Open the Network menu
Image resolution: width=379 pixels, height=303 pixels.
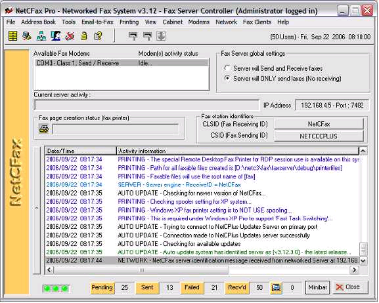click(226, 22)
